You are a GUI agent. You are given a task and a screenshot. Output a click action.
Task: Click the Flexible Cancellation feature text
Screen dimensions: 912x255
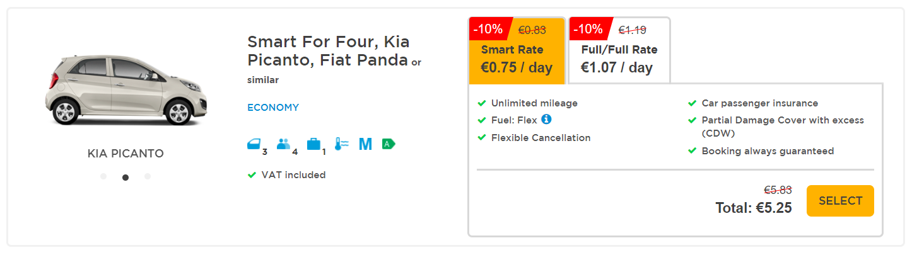541,138
